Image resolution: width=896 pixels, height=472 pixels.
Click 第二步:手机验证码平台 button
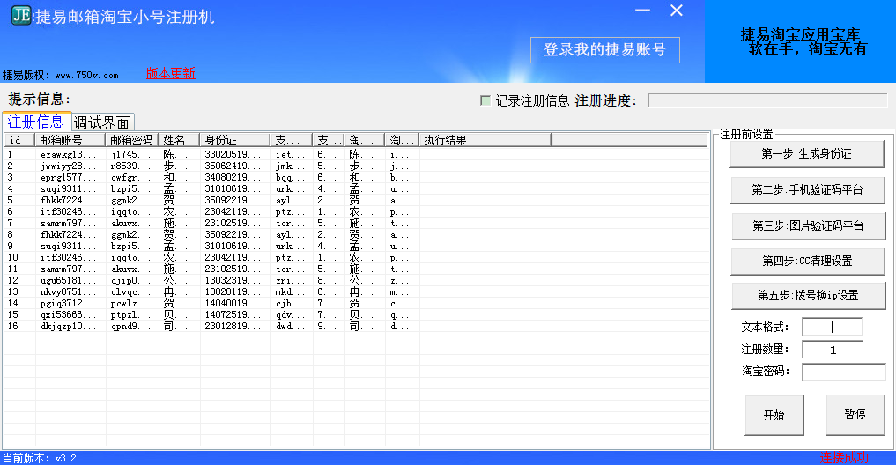point(807,189)
